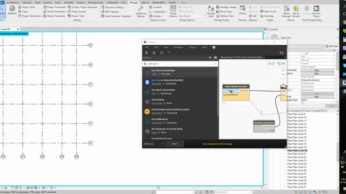Switch to View ribbon tab
Viewport: 346px width, 194px height.
pyautogui.click(x=124, y=2)
